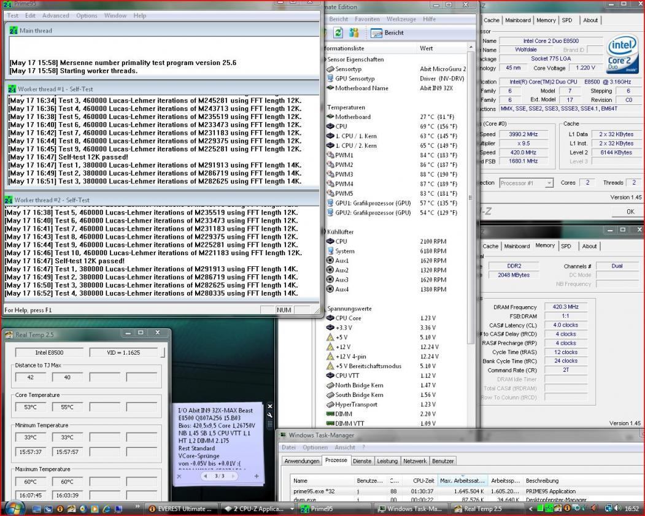This screenshot has width=645, height=516.
Task: Sort Task-Manager processes by CPU-Zeit column
Action: (419, 480)
